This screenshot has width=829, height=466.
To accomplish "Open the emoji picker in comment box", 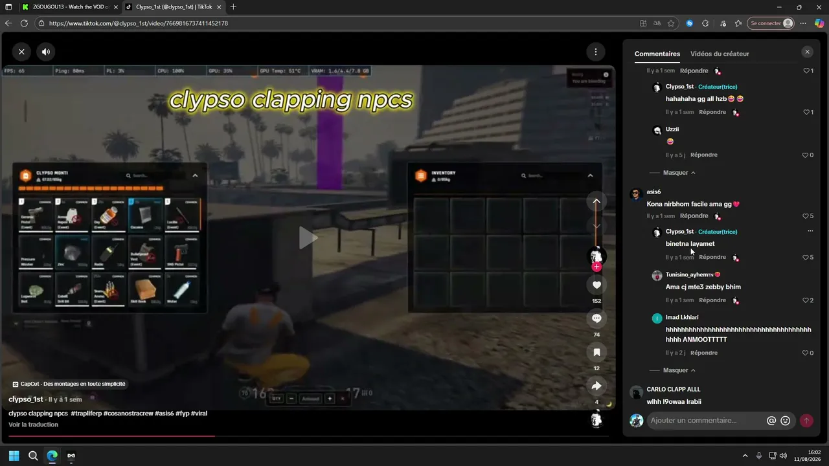I will pos(786,421).
